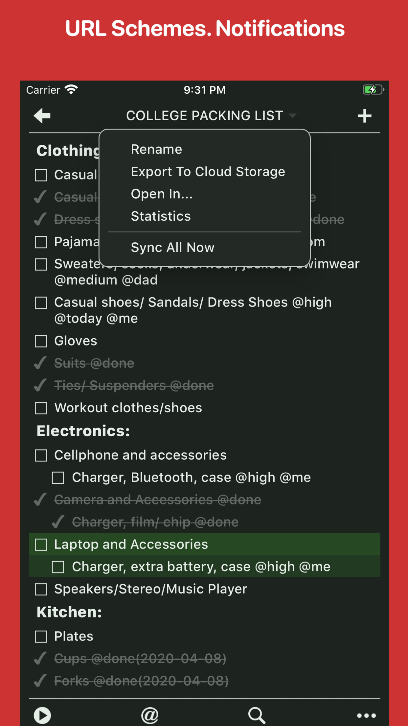Check the Pajamas item checkbox
The image size is (408, 726).
41,242
